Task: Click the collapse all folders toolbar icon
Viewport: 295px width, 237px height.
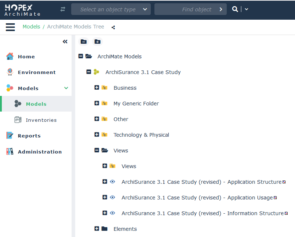Action: pyautogui.click(x=84, y=42)
